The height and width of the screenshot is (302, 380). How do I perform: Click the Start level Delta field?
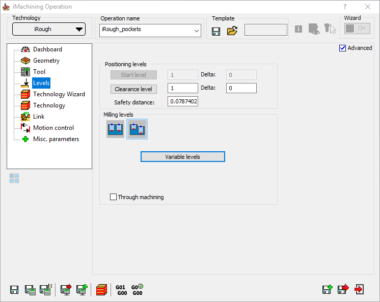click(241, 75)
